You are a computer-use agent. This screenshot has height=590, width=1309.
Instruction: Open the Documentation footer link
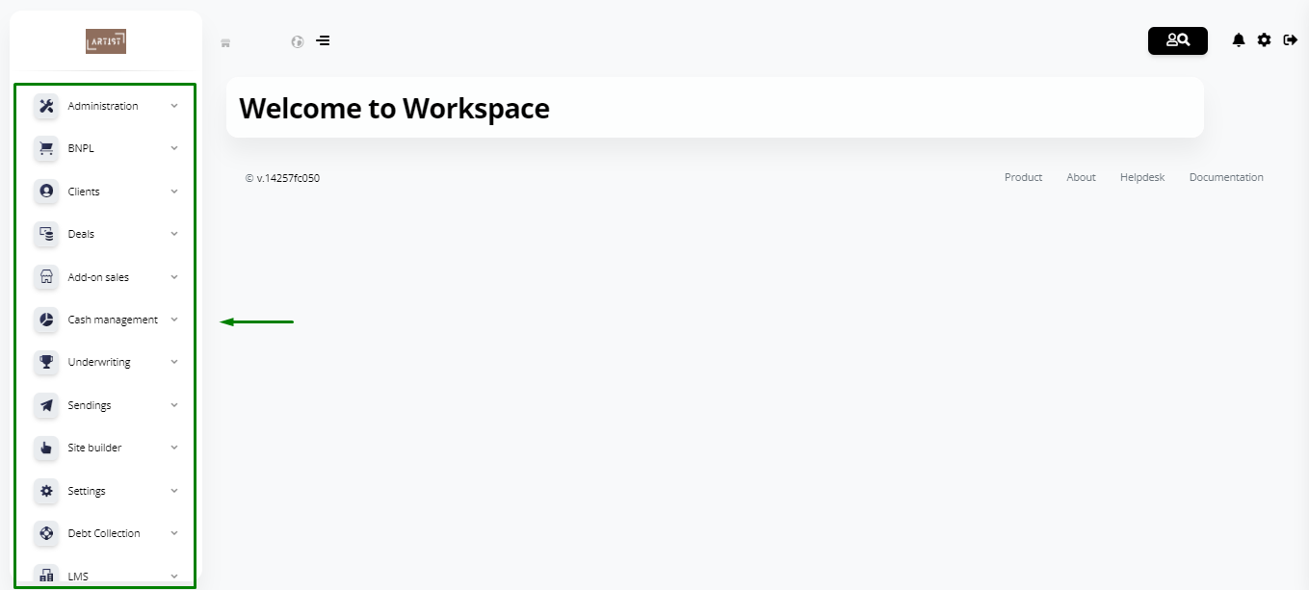point(1226,177)
